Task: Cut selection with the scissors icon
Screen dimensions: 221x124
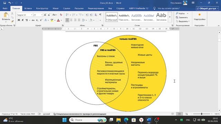Action: 12,13
